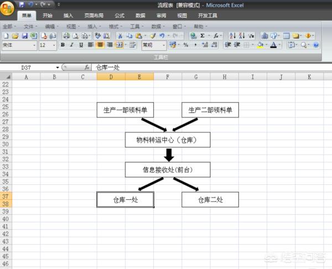The image size is (332, 269).
Task: Click the round Office button
Action: 8,10
